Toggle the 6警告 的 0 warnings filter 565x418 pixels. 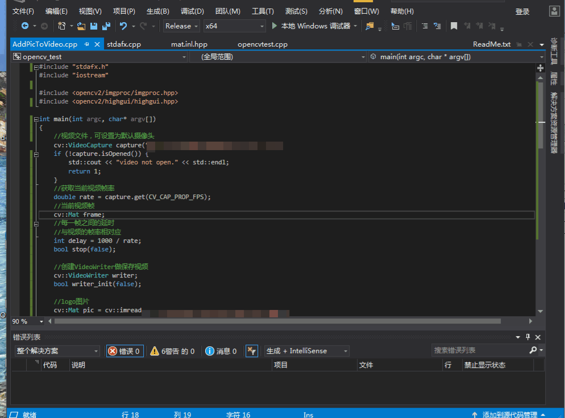coord(173,351)
